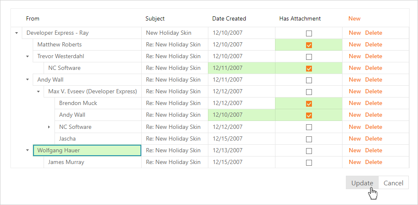
Task: Delete the Wolfgang Hauer row
Action: coord(374,150)
